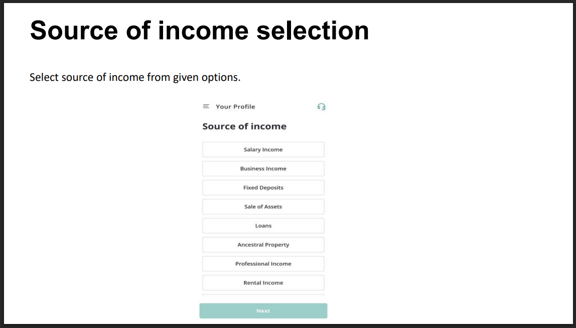Choose the Loans option
This screenshot has width=576, height=328.
263,226
